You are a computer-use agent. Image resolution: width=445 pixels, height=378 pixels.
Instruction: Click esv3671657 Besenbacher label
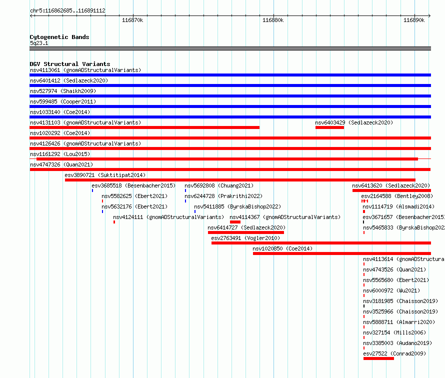pos(403,217)
